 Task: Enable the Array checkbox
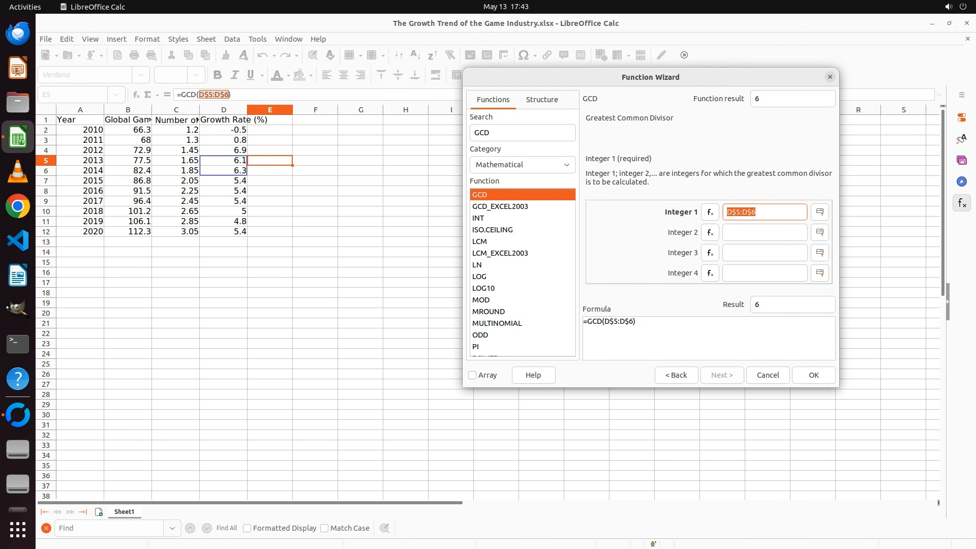pos(472,375)
